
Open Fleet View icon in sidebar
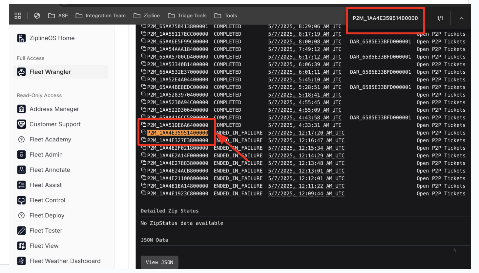21,246
